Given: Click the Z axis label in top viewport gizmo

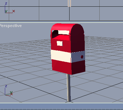Looking at the screenshot, I should click(x=6, y=4).
